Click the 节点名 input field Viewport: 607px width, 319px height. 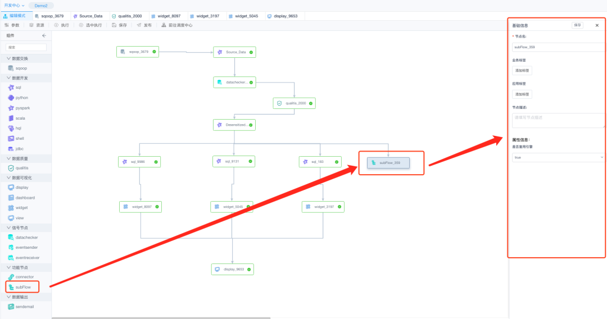point(558,48)
